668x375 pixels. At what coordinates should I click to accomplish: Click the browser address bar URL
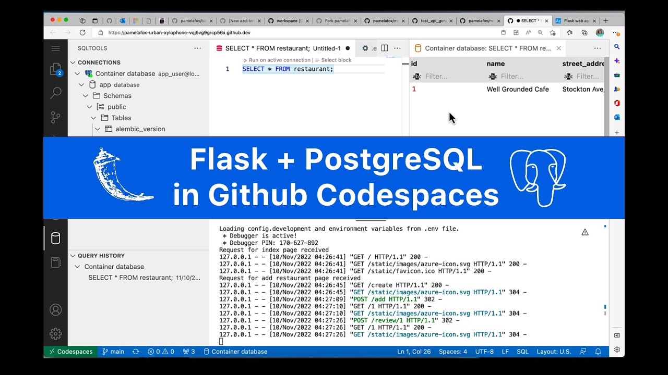(180, 32)
